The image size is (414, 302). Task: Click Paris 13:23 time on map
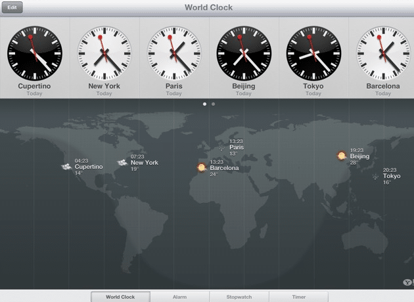[236, 141]
